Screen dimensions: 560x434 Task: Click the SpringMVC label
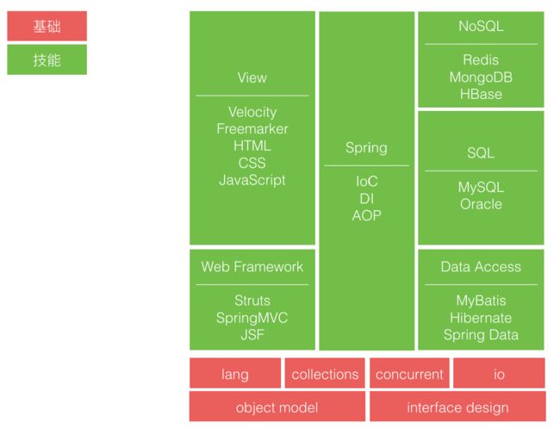[x=252, y=318]
